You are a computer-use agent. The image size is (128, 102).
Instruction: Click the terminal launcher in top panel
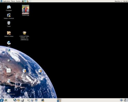click(23, 1)
